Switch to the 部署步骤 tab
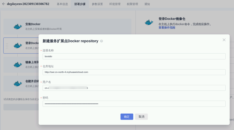Viewport: 234px width, 130px height. pyautogui.click(x=80, y=4)
